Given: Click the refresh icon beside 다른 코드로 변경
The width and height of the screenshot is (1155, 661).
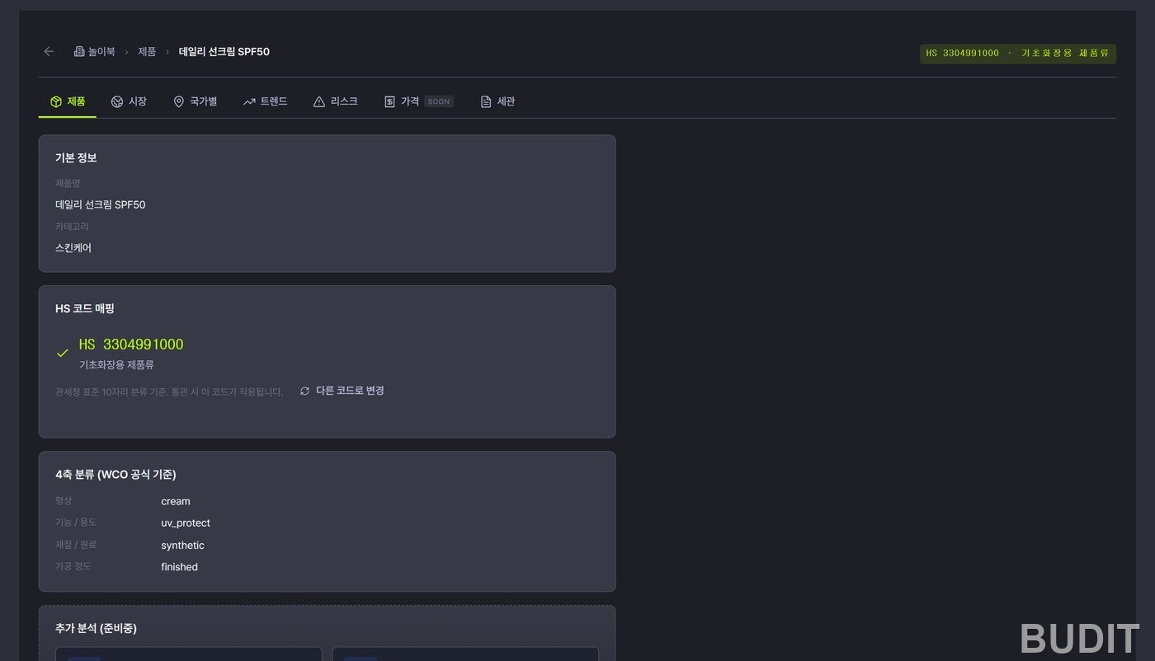Looking at the screenshot, I should click(x=304, y=391).
